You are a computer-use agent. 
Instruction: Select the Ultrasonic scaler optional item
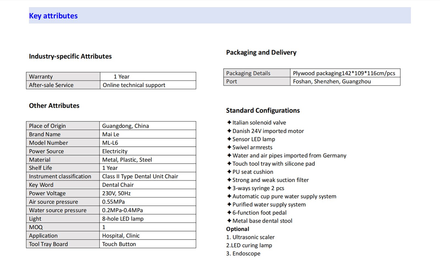click(x=250, y=237)
